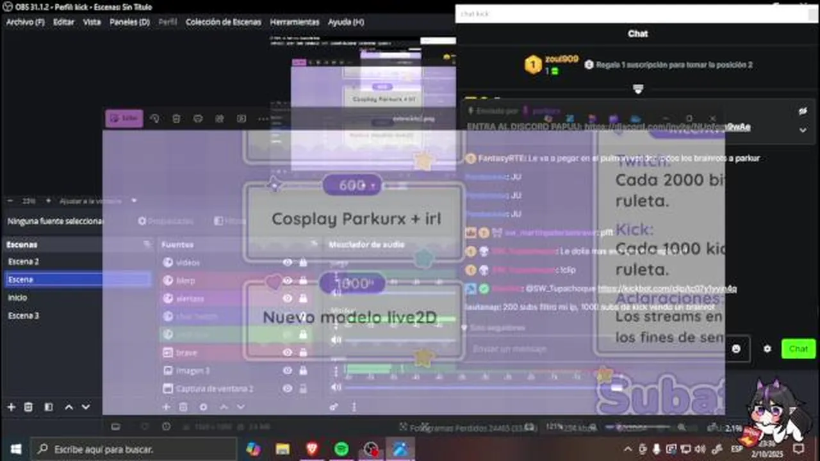Toggle visibility of blerp source
Viewport: 820px width, 461px height.
(288, 280)
